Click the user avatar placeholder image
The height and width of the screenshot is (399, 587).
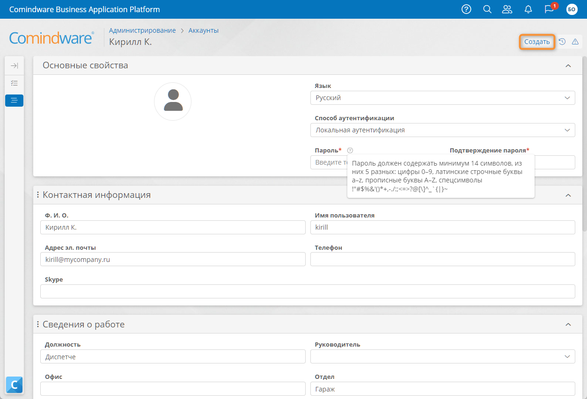[173, 102]
